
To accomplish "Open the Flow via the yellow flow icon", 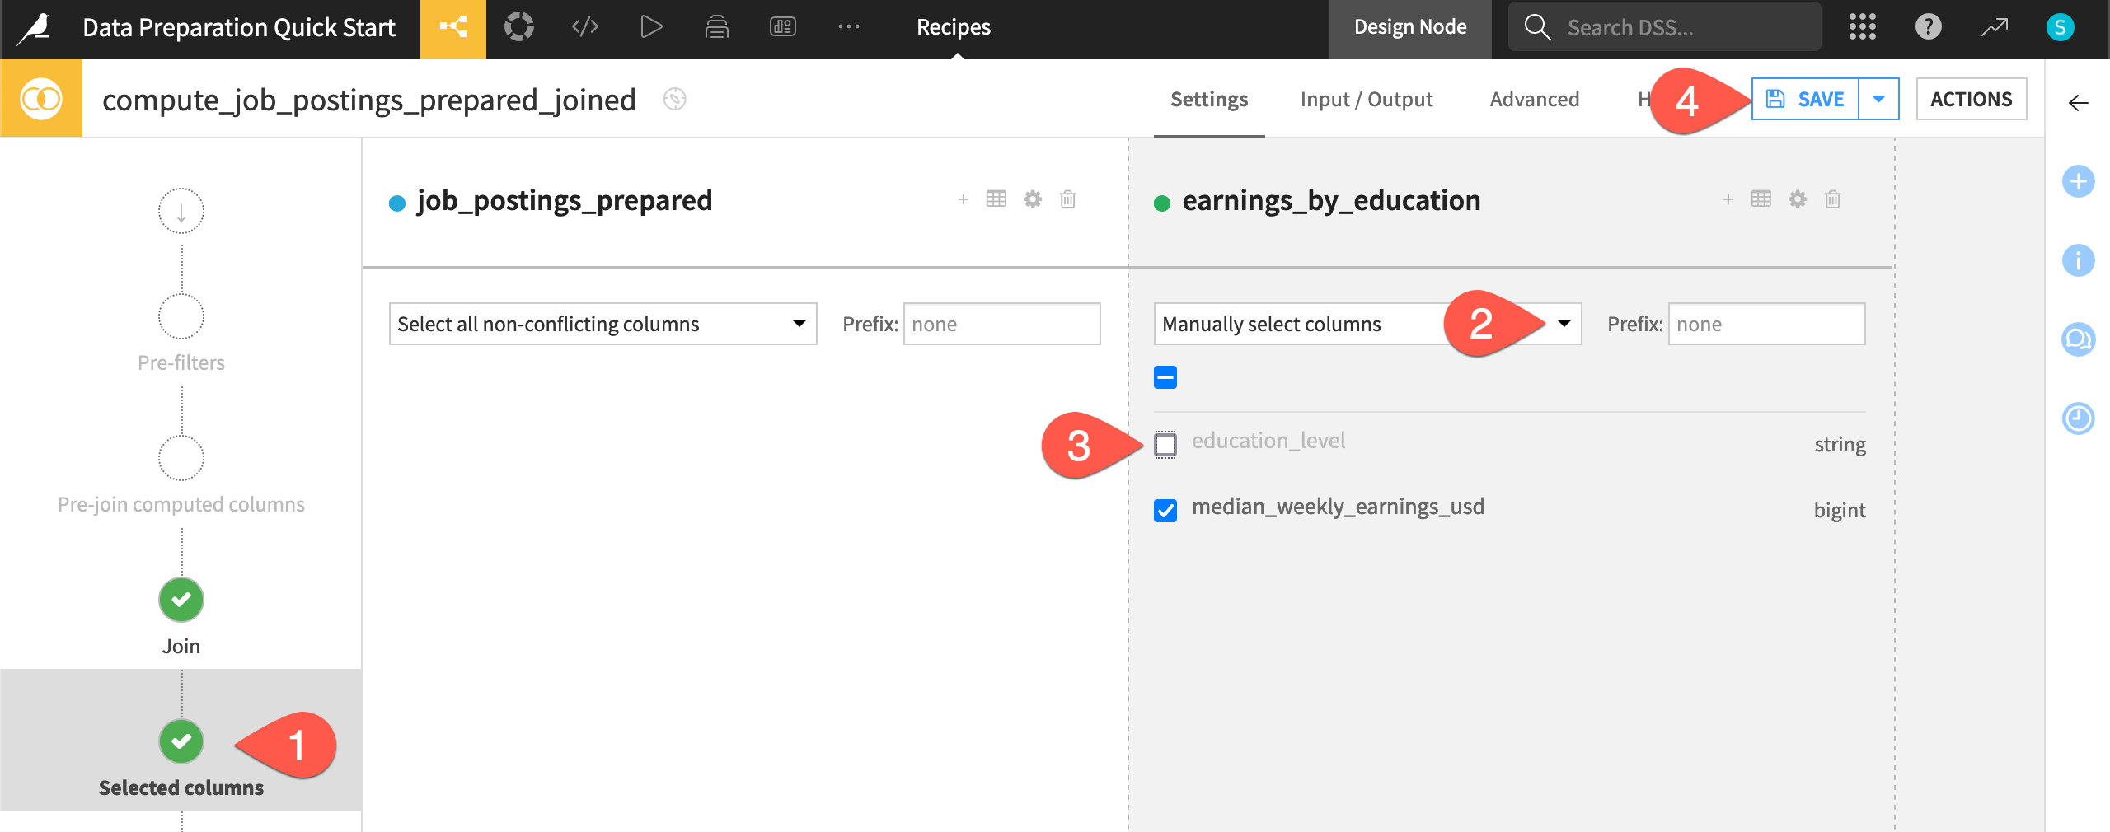I will [x=452, y=26].
